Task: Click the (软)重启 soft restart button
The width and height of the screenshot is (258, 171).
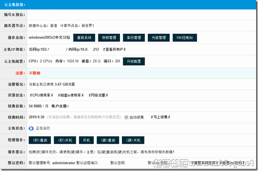Action: click(x=40, y=140)
